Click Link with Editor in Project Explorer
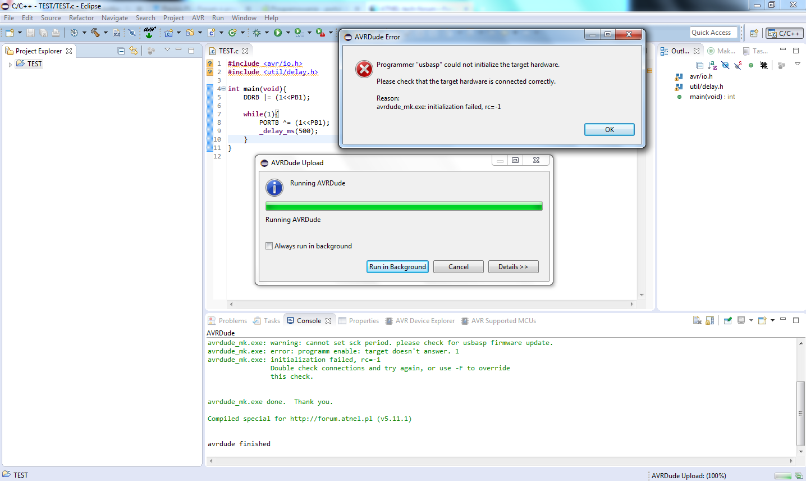 [134, 51]
